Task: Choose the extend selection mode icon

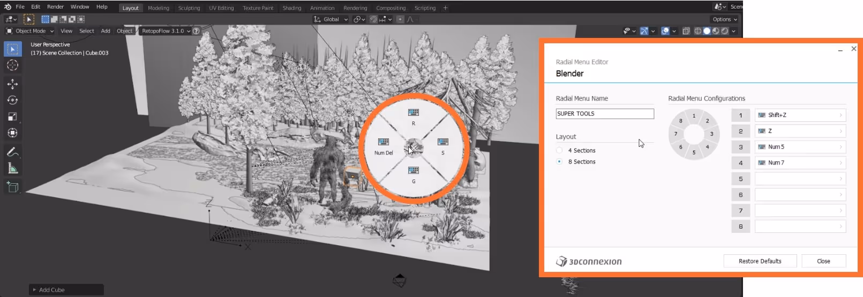Action: (54, 19)
